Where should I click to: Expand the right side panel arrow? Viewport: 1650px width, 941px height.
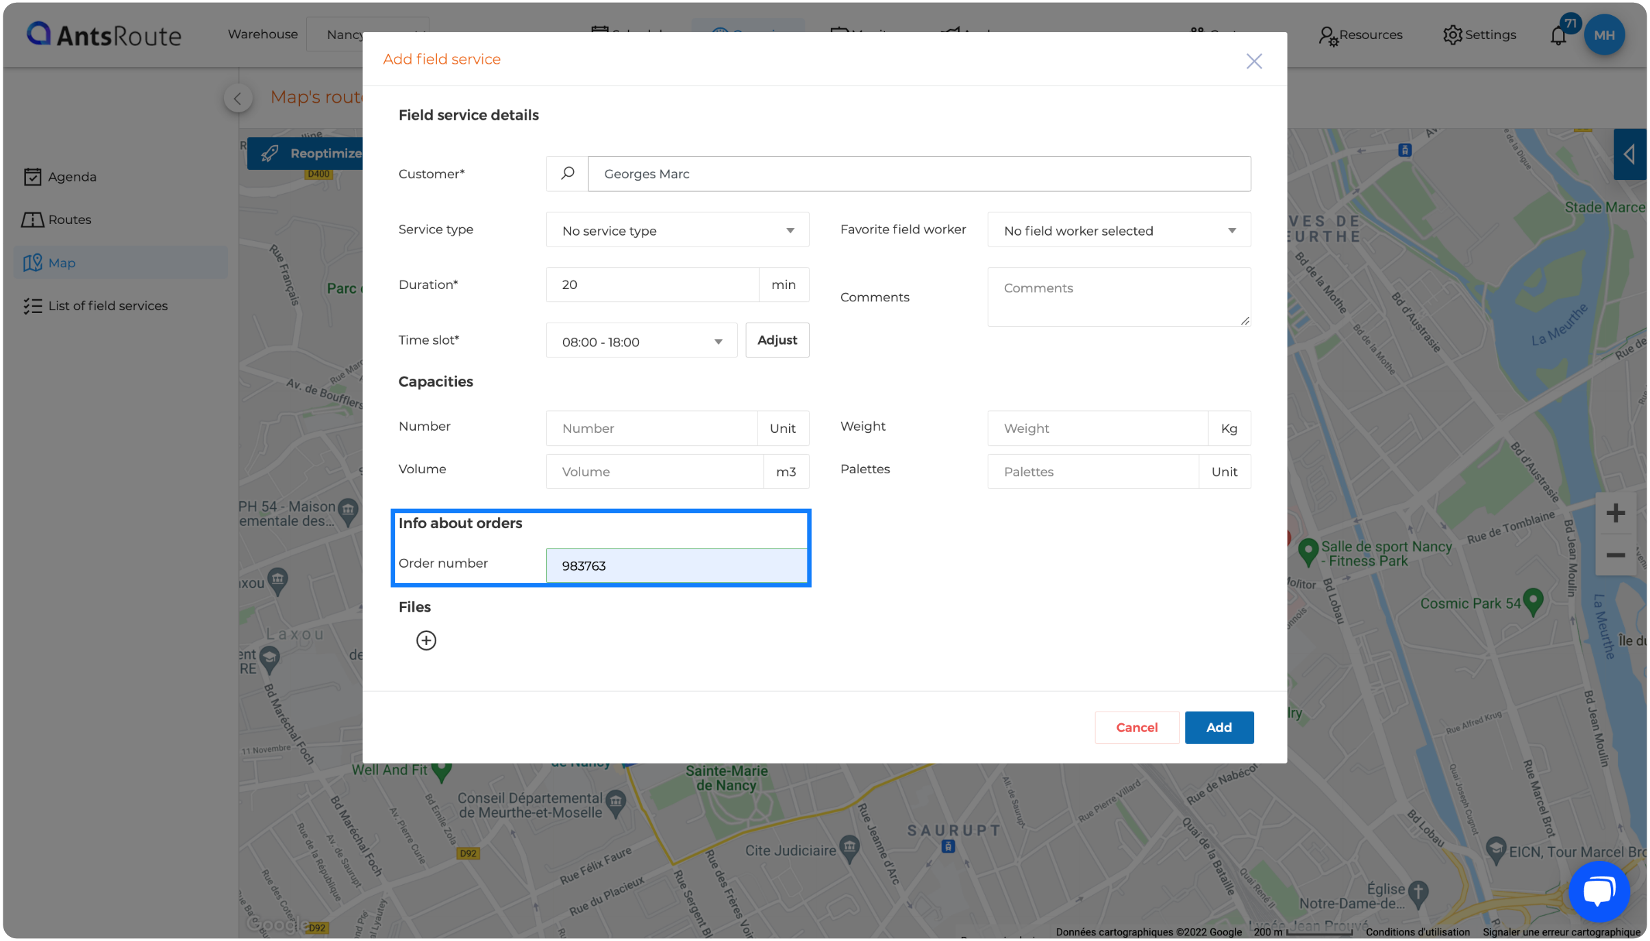(x=1630, y=154)
